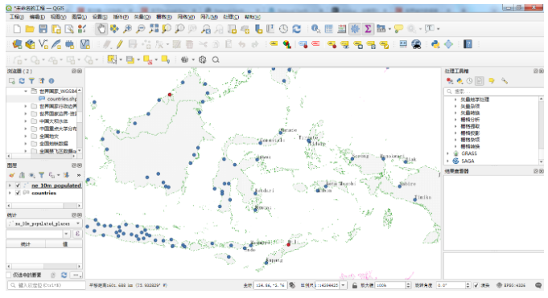Open the 工程 menu
Image resolution: width=548 pixels, height=298 pixels.
[16, 17]
